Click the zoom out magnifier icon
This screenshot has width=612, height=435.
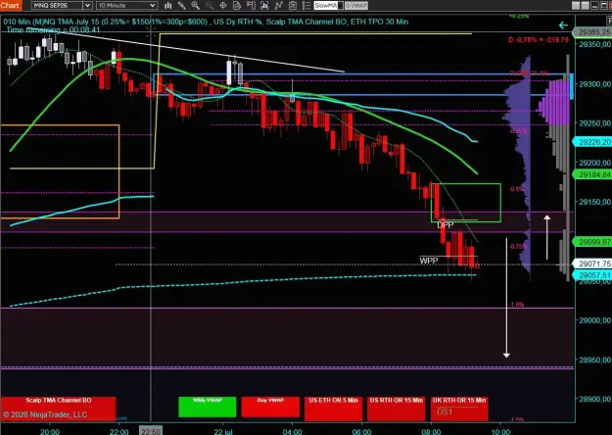click(x=210, y=6)
